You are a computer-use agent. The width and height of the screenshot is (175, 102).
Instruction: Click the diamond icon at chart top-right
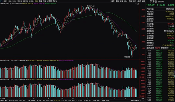[x=136, y=4]
